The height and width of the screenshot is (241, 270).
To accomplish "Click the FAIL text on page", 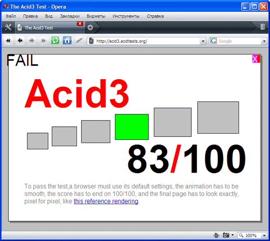I will click(x=22, y=60).
